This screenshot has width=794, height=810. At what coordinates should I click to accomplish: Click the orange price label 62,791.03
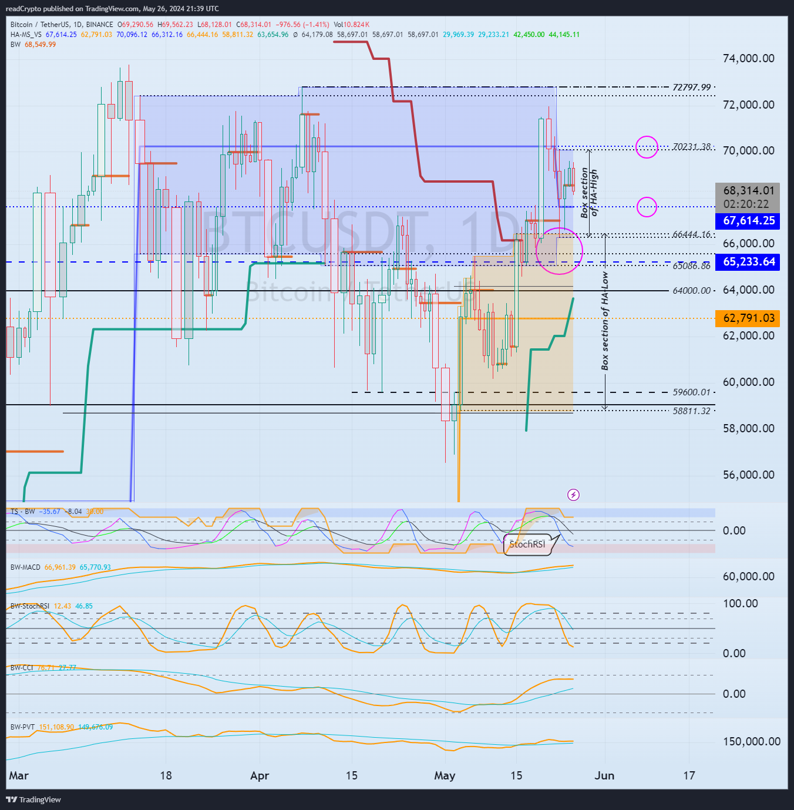(x=748, y=318)
